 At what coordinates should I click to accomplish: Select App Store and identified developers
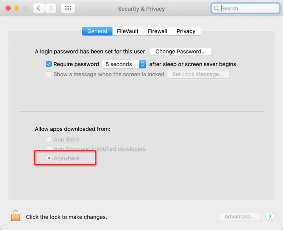point(49,148)
